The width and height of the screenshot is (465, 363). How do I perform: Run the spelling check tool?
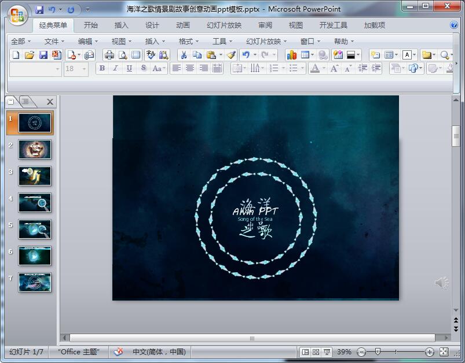click(x=151, y=55)
